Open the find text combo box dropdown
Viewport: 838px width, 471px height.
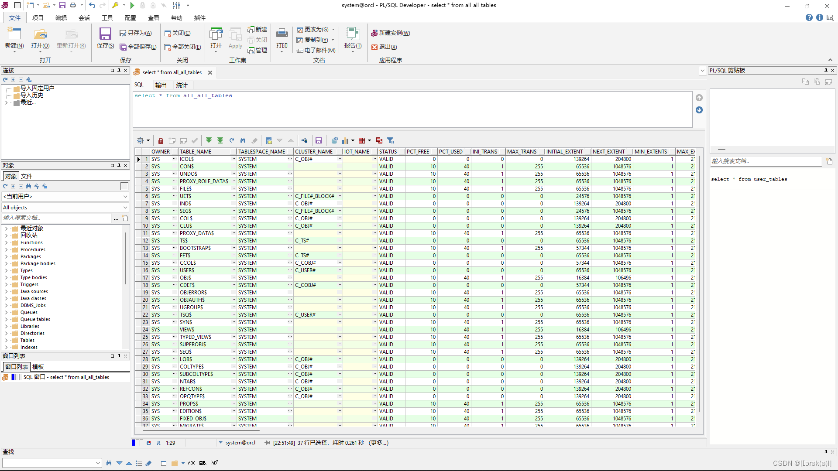coord(98,463)
